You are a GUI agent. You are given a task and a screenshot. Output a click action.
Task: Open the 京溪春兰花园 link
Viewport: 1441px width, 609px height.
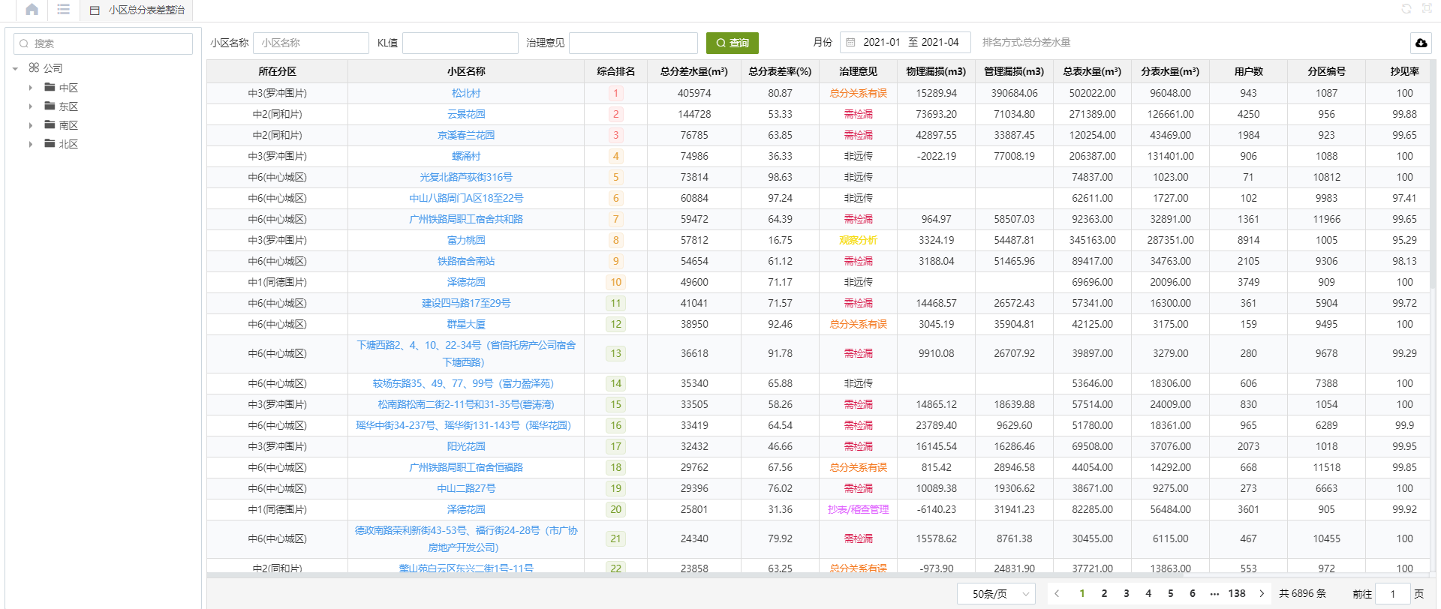(x=465, y=136)
